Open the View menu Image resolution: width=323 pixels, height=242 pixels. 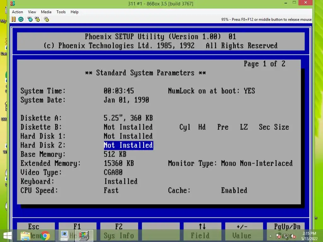coord(32,12)
